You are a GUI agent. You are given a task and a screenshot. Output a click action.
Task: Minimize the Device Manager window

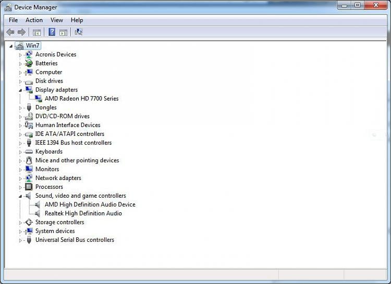tap(345, 5)
